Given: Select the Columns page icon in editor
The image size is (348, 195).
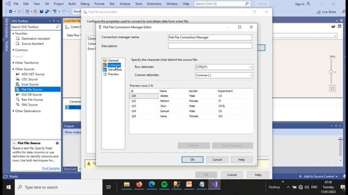Looking at the screenshot, I should coord(104,65).
